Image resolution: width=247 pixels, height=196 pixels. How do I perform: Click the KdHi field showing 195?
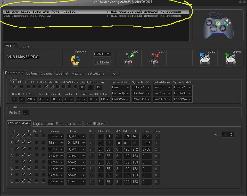[x=127, y=149]
